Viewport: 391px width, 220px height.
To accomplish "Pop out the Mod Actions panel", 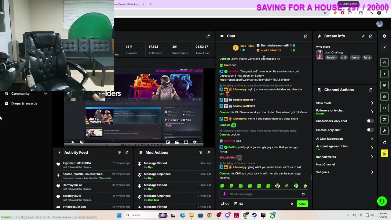I will pos(208,152).
